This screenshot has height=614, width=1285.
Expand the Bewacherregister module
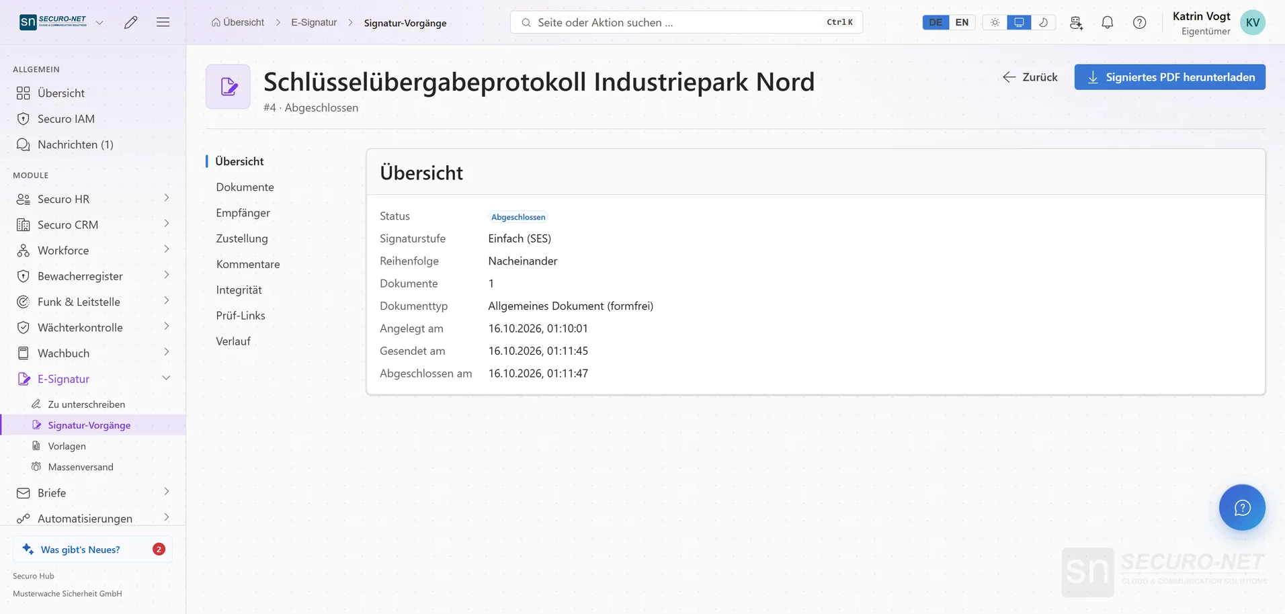(x=93, y=276)
